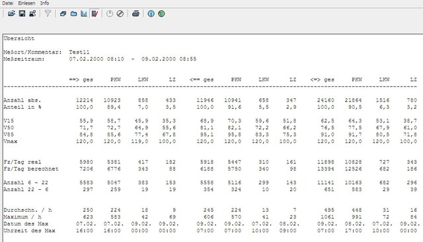The height and width of the screenshot is (242, 423).
Task: Click the value 119,0 in Vmax row
Action: 139,141
